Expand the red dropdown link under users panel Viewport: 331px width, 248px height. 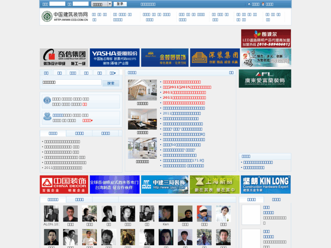click(87, 121)
